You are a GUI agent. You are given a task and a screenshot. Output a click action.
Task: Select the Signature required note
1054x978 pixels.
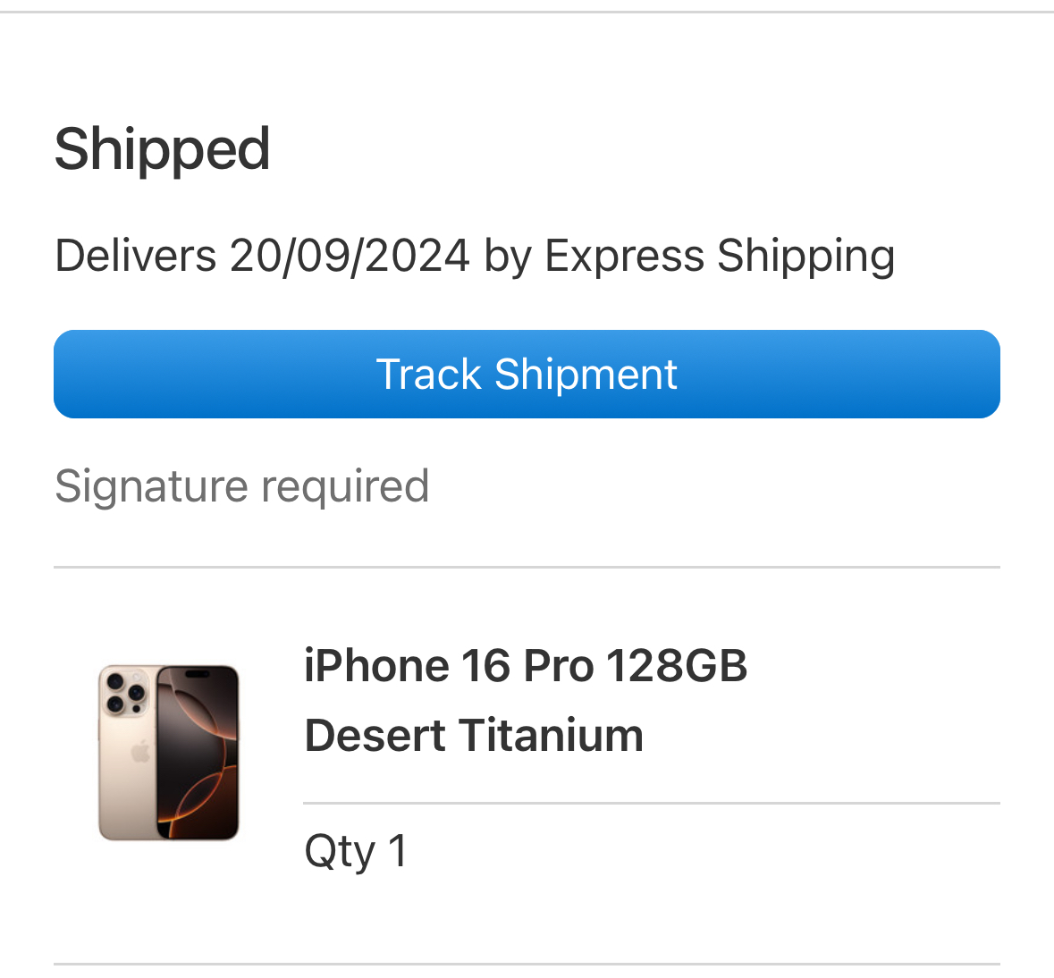[241, 486]
